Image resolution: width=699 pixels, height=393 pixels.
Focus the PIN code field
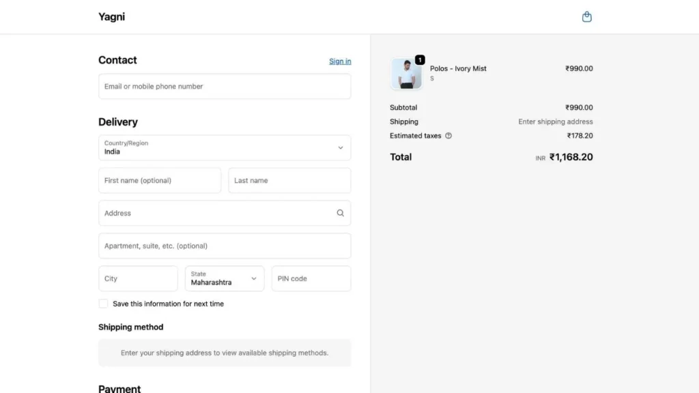[x=311, y=278]
